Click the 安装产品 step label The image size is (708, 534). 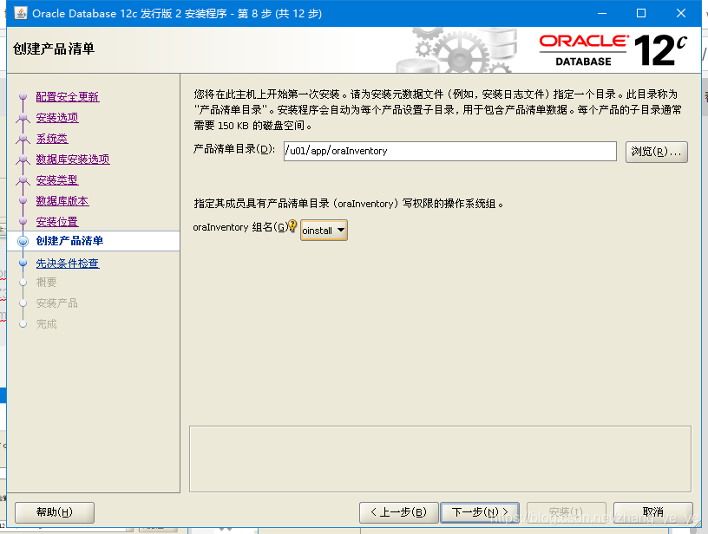click(x=57, y=303)
